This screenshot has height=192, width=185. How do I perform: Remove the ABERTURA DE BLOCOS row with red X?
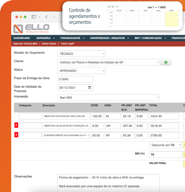(x=16, y=125)
